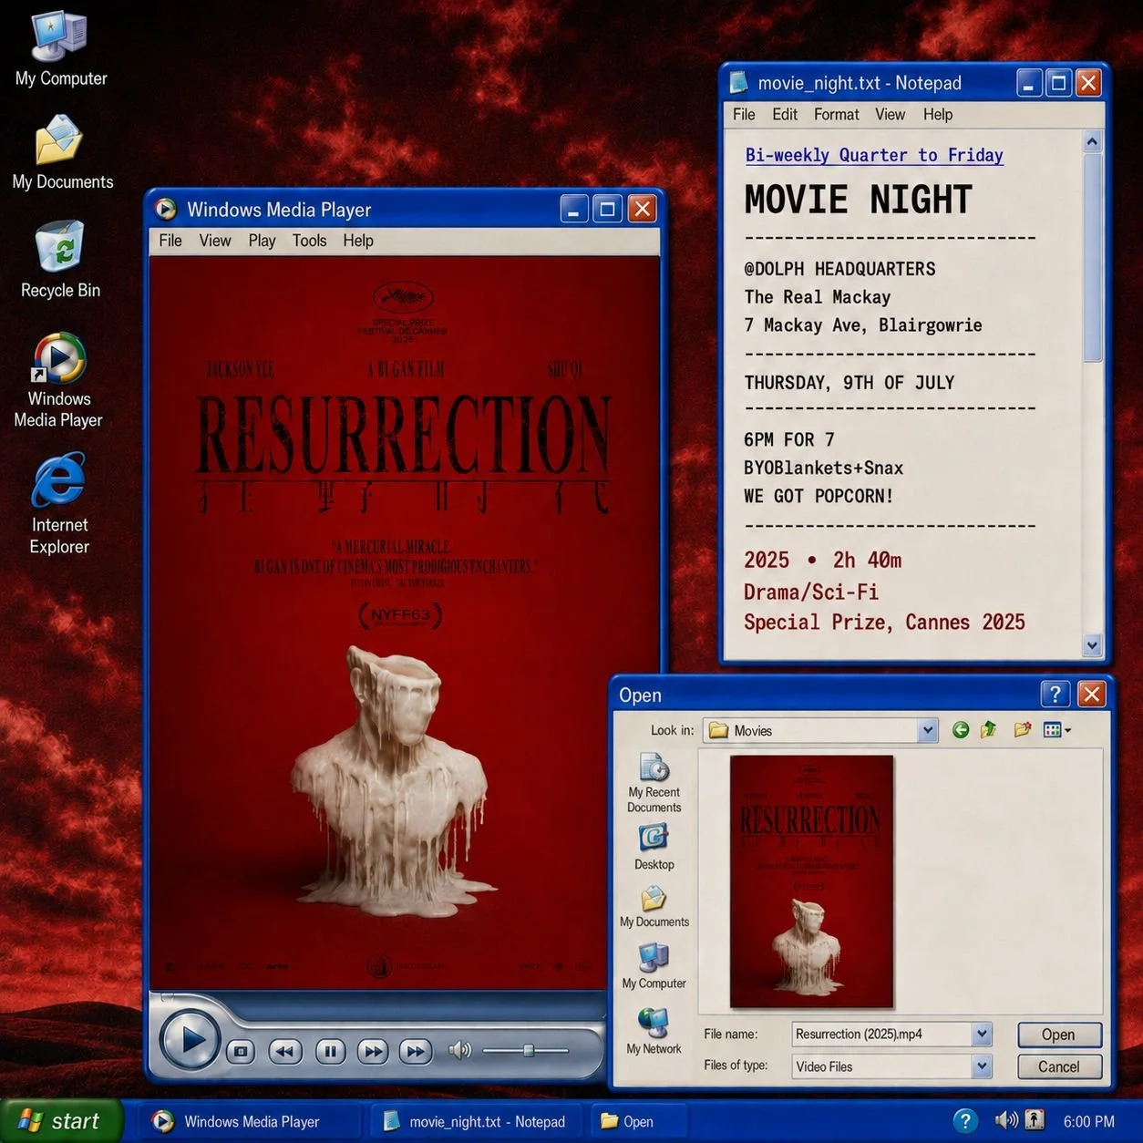
Task: Open the Recycle Bin desktop icon
Action: coord(60,260)
